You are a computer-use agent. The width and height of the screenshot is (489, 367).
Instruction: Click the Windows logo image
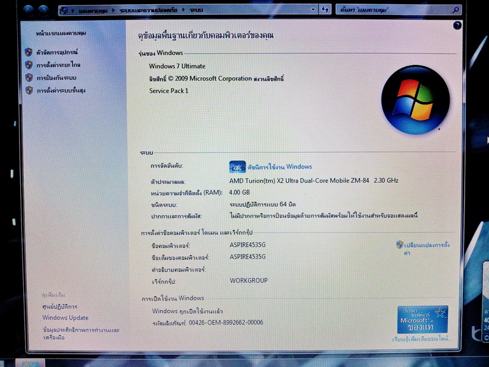pyautogui.click(x=416, y=100)
